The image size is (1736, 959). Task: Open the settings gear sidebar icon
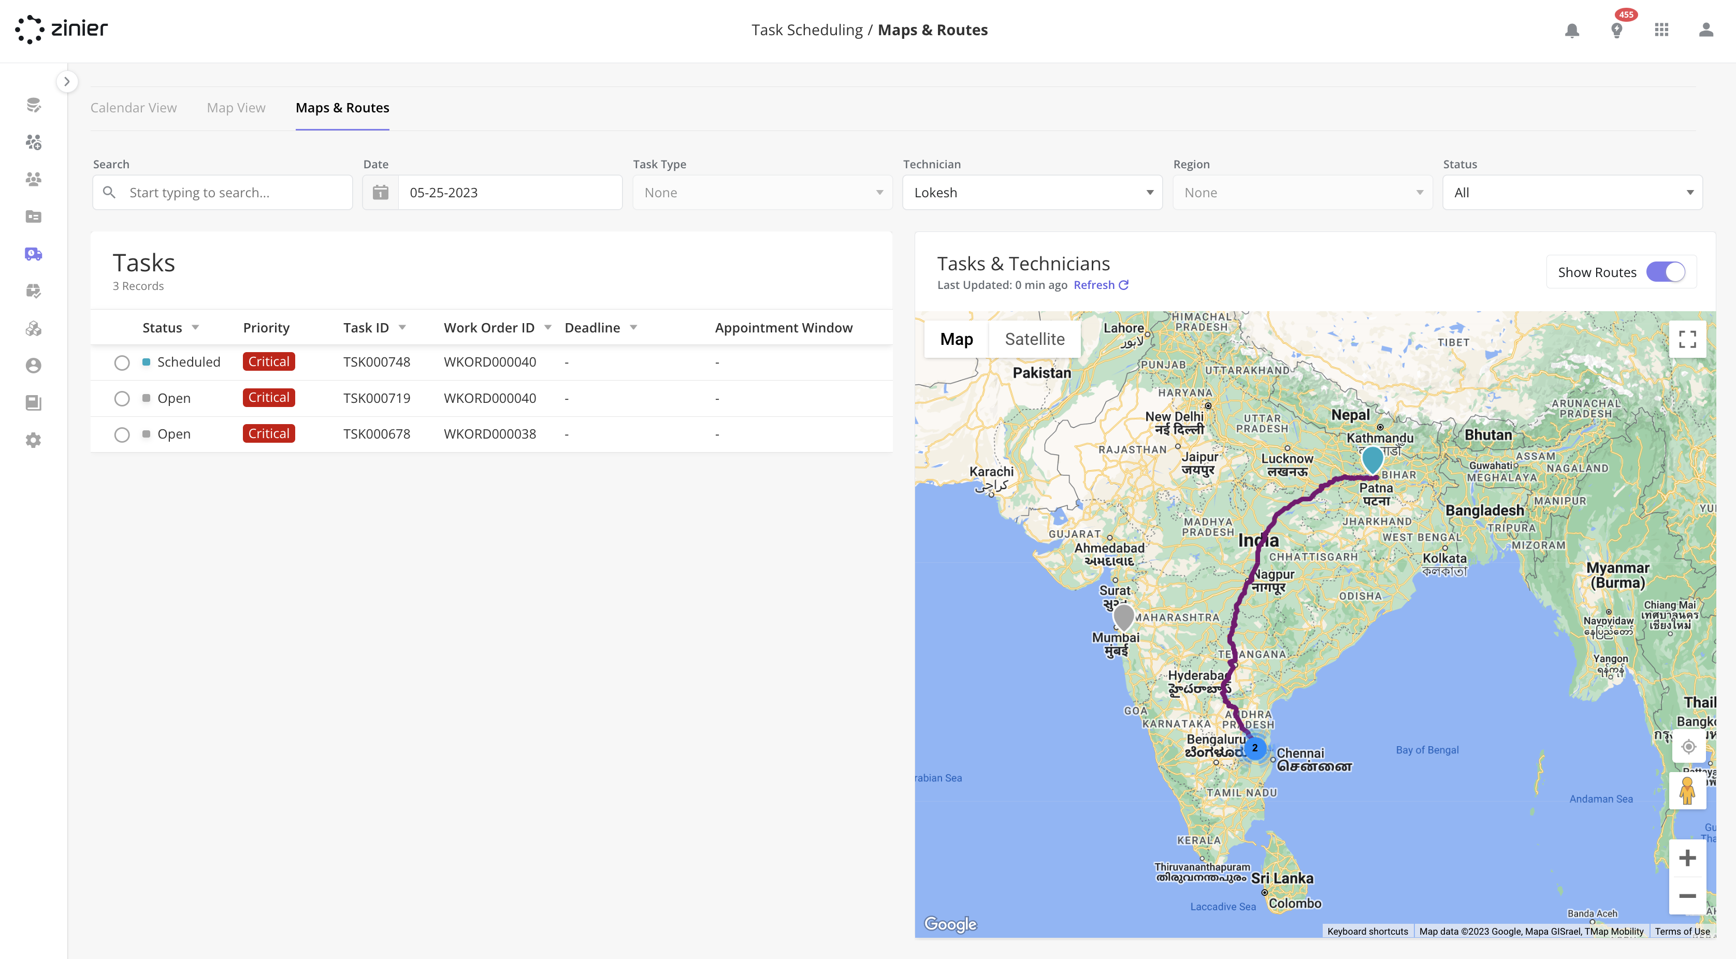coord(33,440)
